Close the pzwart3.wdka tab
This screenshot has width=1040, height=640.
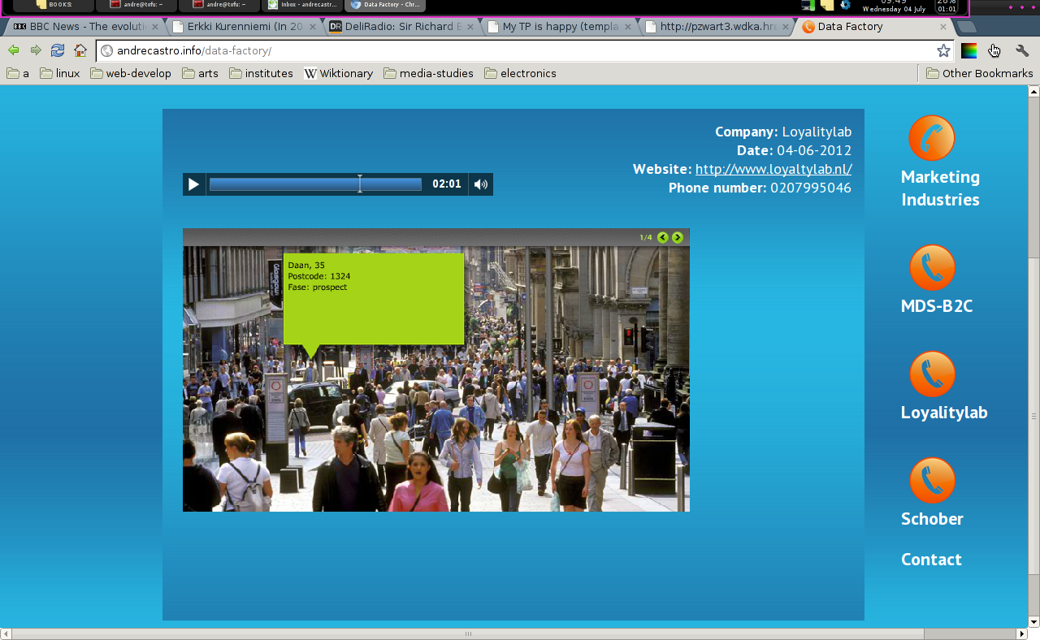(786, 27)
